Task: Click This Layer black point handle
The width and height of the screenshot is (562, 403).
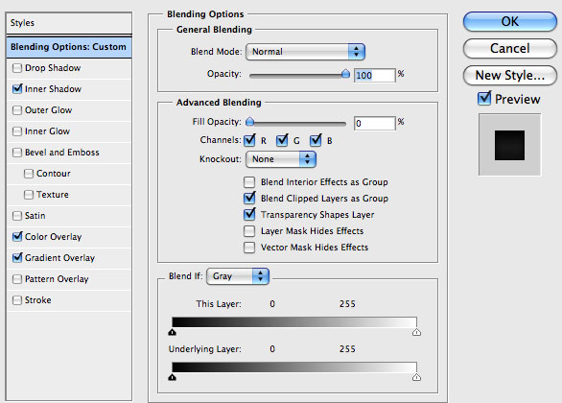Action: (x=173, y=332)
